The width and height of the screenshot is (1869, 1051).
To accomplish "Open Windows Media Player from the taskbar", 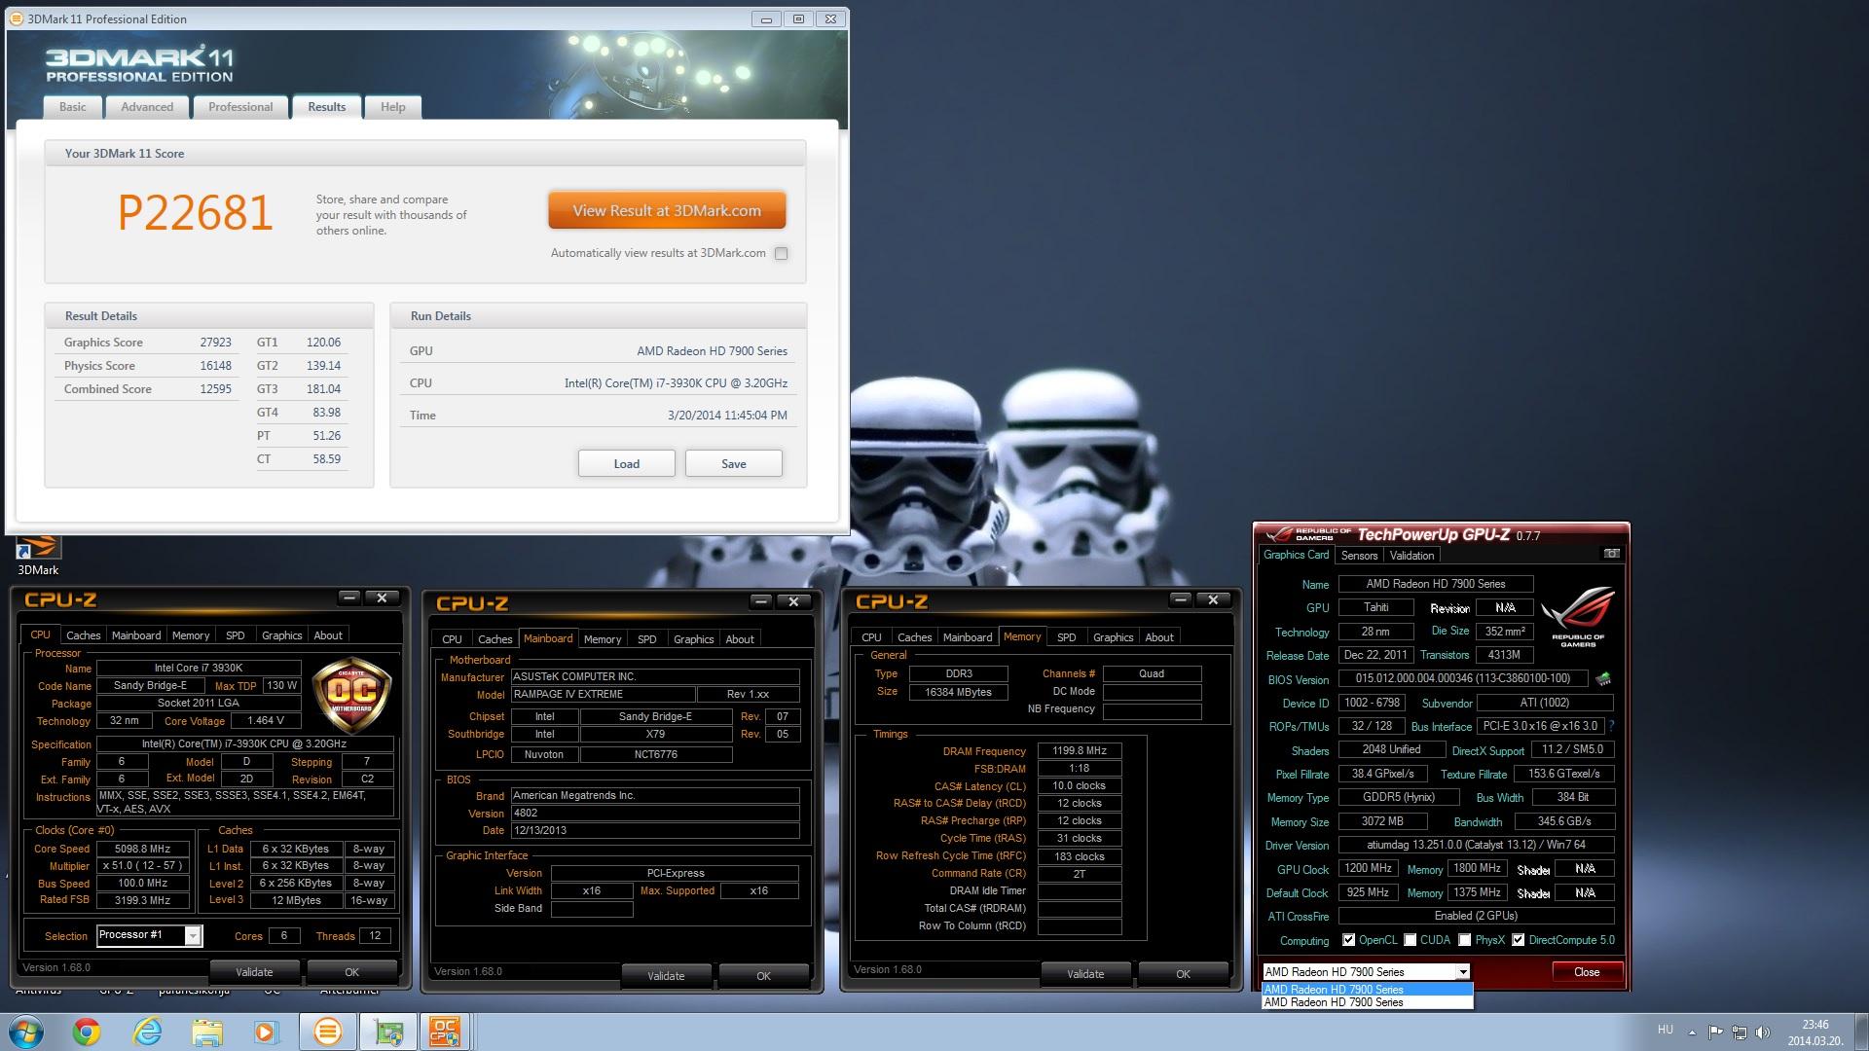I will click(265, 1032).
